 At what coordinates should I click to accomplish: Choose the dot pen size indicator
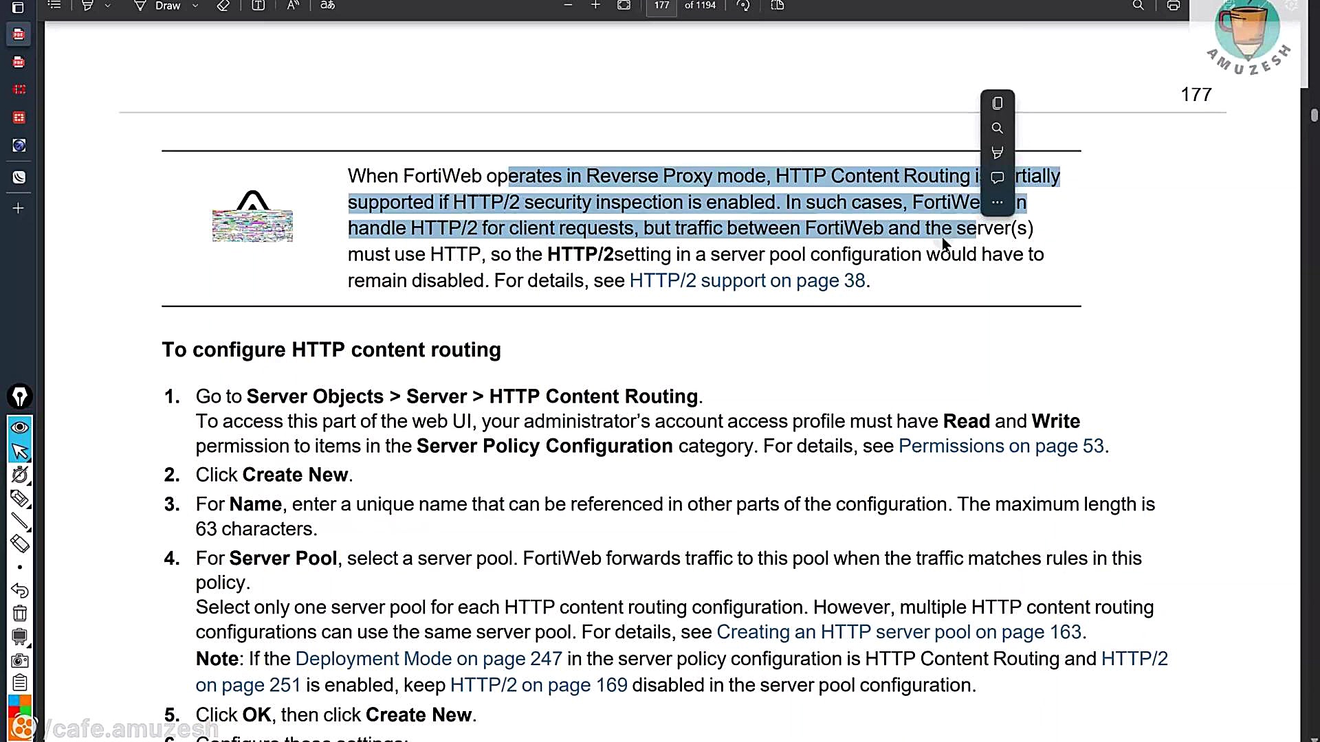pos(20,567)
